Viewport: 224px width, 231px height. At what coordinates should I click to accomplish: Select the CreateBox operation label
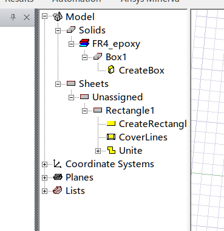coord(141,70)
